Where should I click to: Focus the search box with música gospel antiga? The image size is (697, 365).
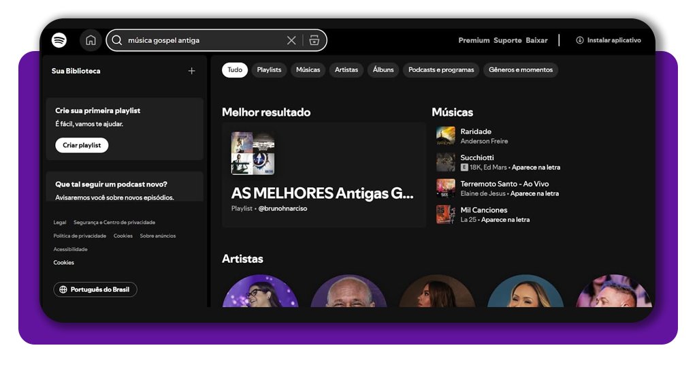[216, 40]
